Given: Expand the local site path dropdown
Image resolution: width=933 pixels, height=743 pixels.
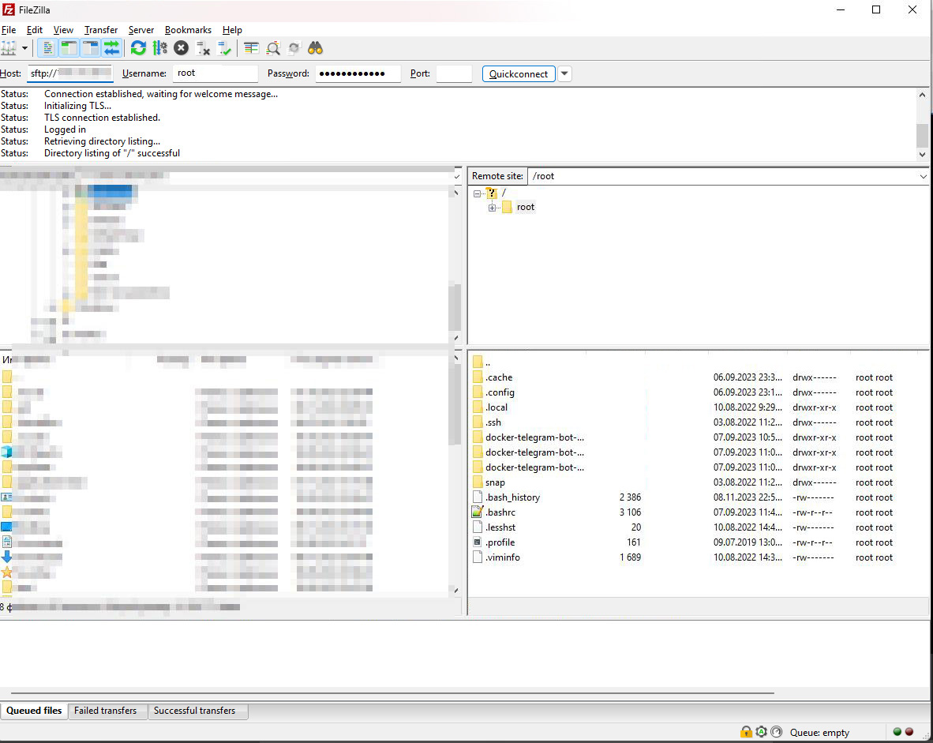Looking at the screenshot, I should (x=457, y=176).
